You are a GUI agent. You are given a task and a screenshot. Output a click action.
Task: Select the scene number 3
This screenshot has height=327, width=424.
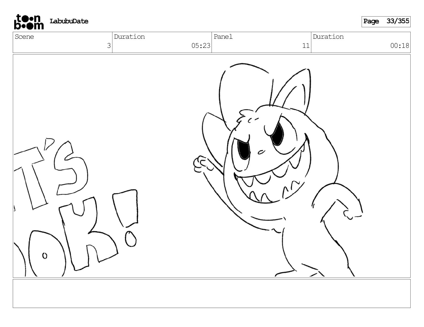coord(109,46)
